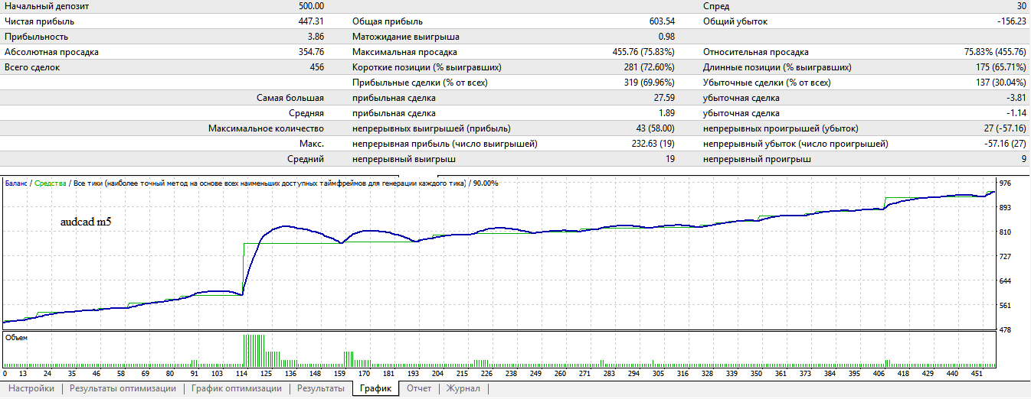Click the audcad m5 chart annotation
The height and width of the screenshot is (399, 1031).
[87, 222]
